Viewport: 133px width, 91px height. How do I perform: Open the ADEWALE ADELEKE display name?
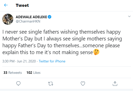tap(31, 17)
